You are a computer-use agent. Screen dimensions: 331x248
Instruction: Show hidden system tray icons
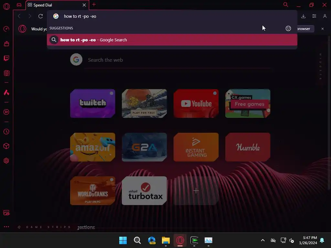point(263,240)
